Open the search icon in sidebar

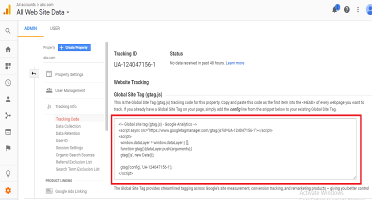(8, 31)
